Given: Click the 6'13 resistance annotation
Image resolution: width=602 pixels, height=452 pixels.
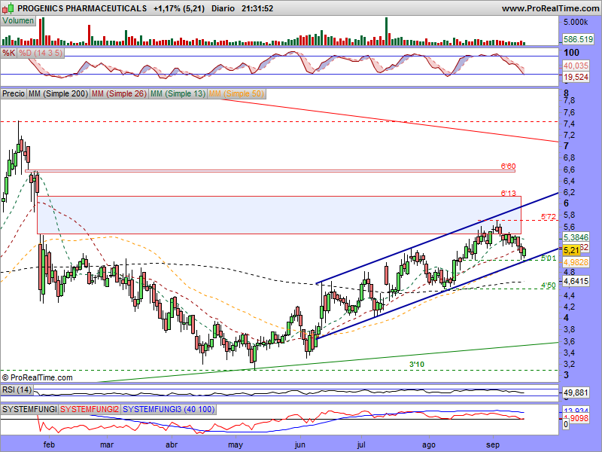Looking at the screenshot, I should point(508,193).
